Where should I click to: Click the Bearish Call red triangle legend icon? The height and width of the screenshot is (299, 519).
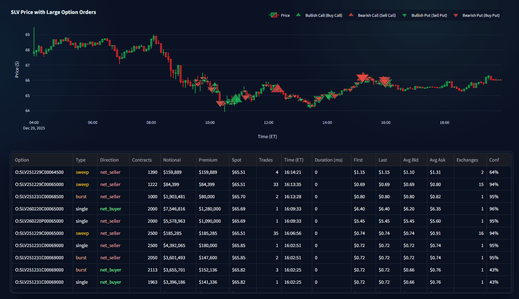pos(351,15)
